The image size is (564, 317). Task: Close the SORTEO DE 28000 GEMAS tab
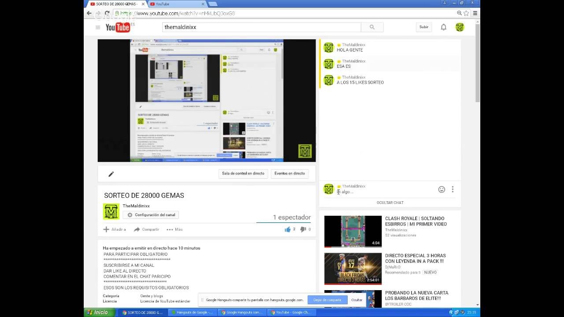[x=143, y=4]
